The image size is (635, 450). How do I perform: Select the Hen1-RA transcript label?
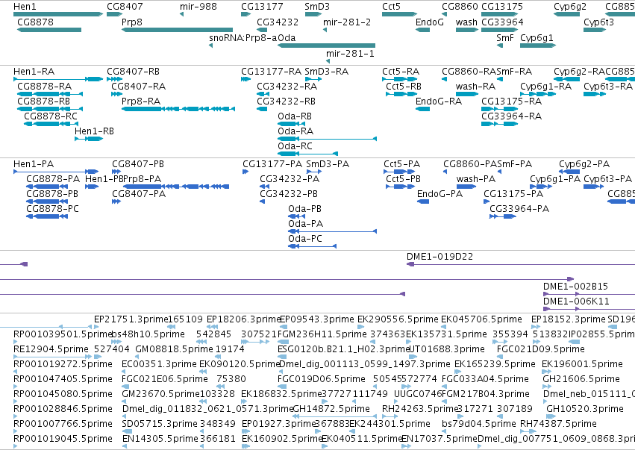tap(34, 72)
